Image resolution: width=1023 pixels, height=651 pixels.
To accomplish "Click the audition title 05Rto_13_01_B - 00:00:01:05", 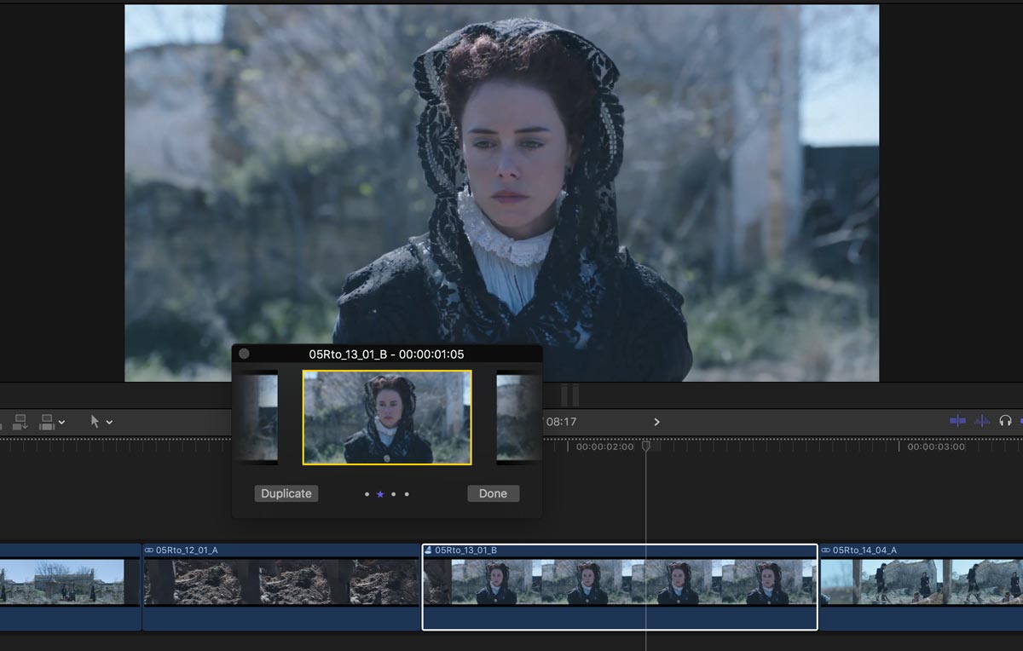I will (x=386, y=354).
